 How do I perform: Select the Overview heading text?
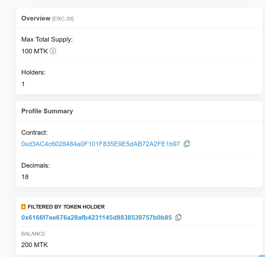point(36,18)
